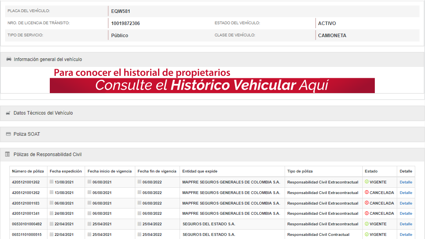Click the Estado column header
Screen dimensions: 425x239
(x=371, y=171)
